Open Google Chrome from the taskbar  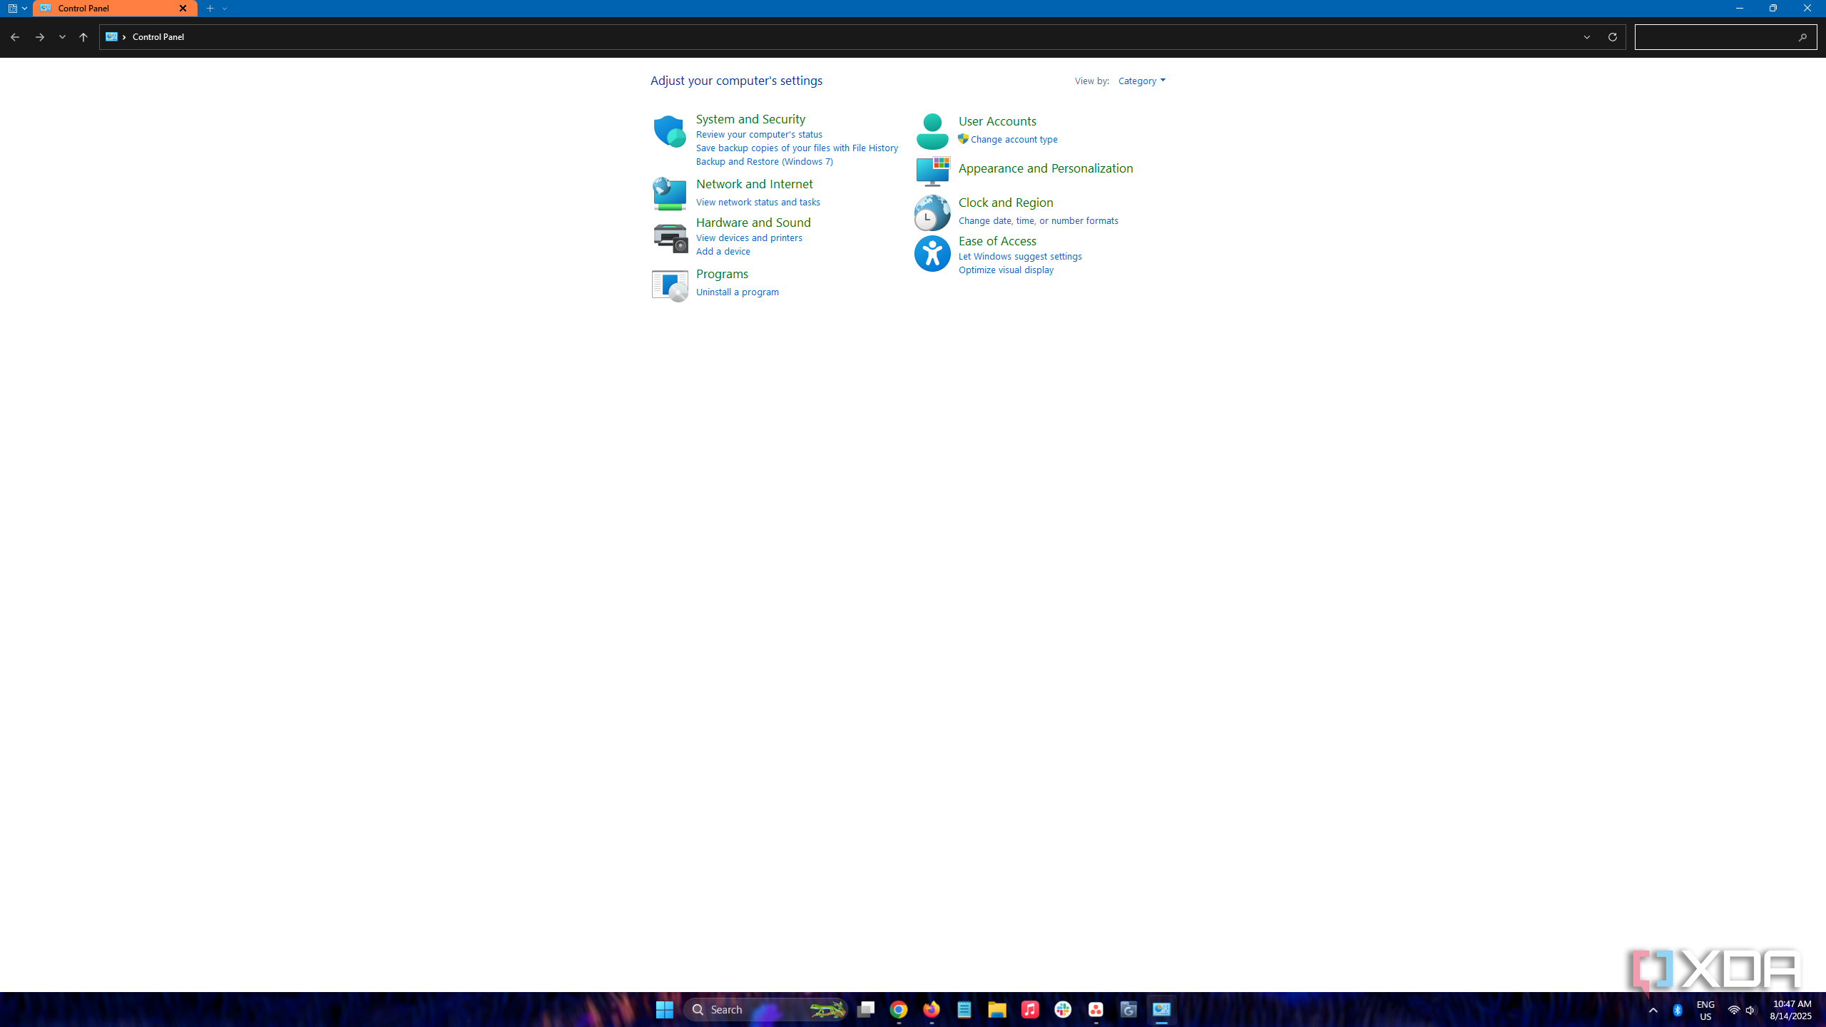click(x=899, y=1009)
